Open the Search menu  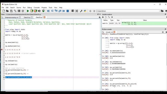(13, 8)
